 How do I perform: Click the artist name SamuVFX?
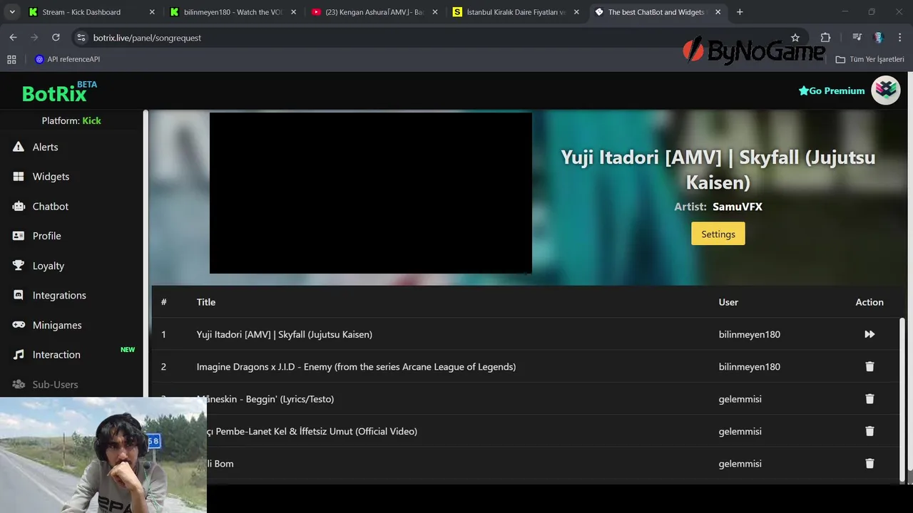point(738,207)
